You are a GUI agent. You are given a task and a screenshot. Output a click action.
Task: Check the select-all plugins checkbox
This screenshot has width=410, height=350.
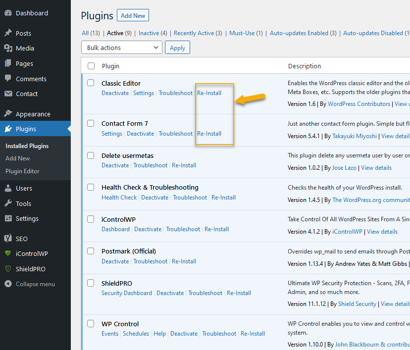91,65
